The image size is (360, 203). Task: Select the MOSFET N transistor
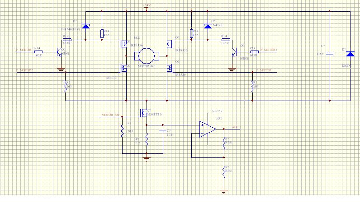[x=145, y=113]
